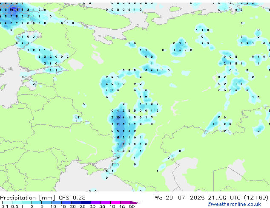Click the legend label '35'

pyautogui.click(x=102, y=206)
